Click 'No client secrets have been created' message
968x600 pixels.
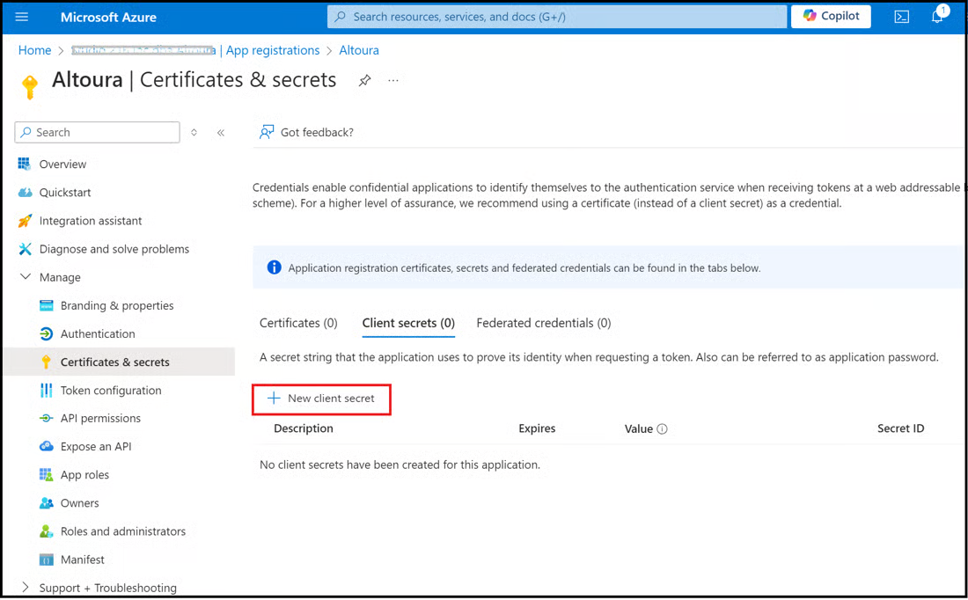click(x=400, y=465)
